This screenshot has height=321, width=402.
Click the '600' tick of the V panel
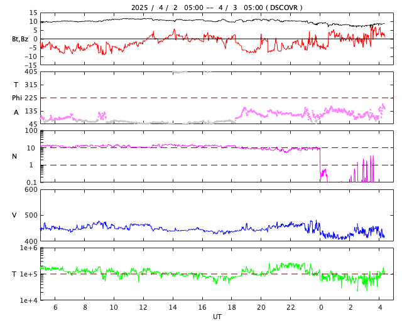31,190
